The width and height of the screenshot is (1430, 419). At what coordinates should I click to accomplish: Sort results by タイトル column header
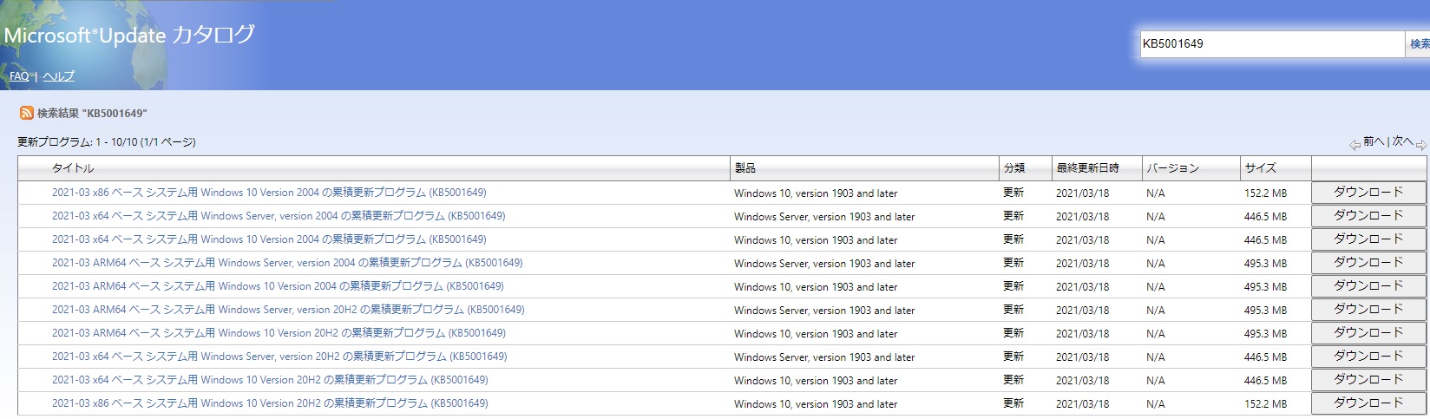coord(73,168)
